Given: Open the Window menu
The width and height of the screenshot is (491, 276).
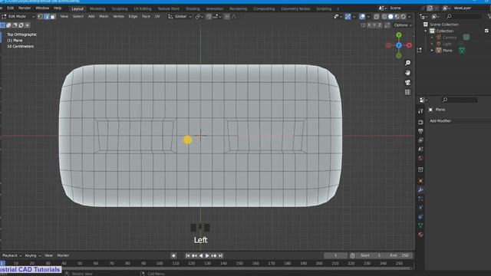Looking at the screenshot, I should point(42,8).
